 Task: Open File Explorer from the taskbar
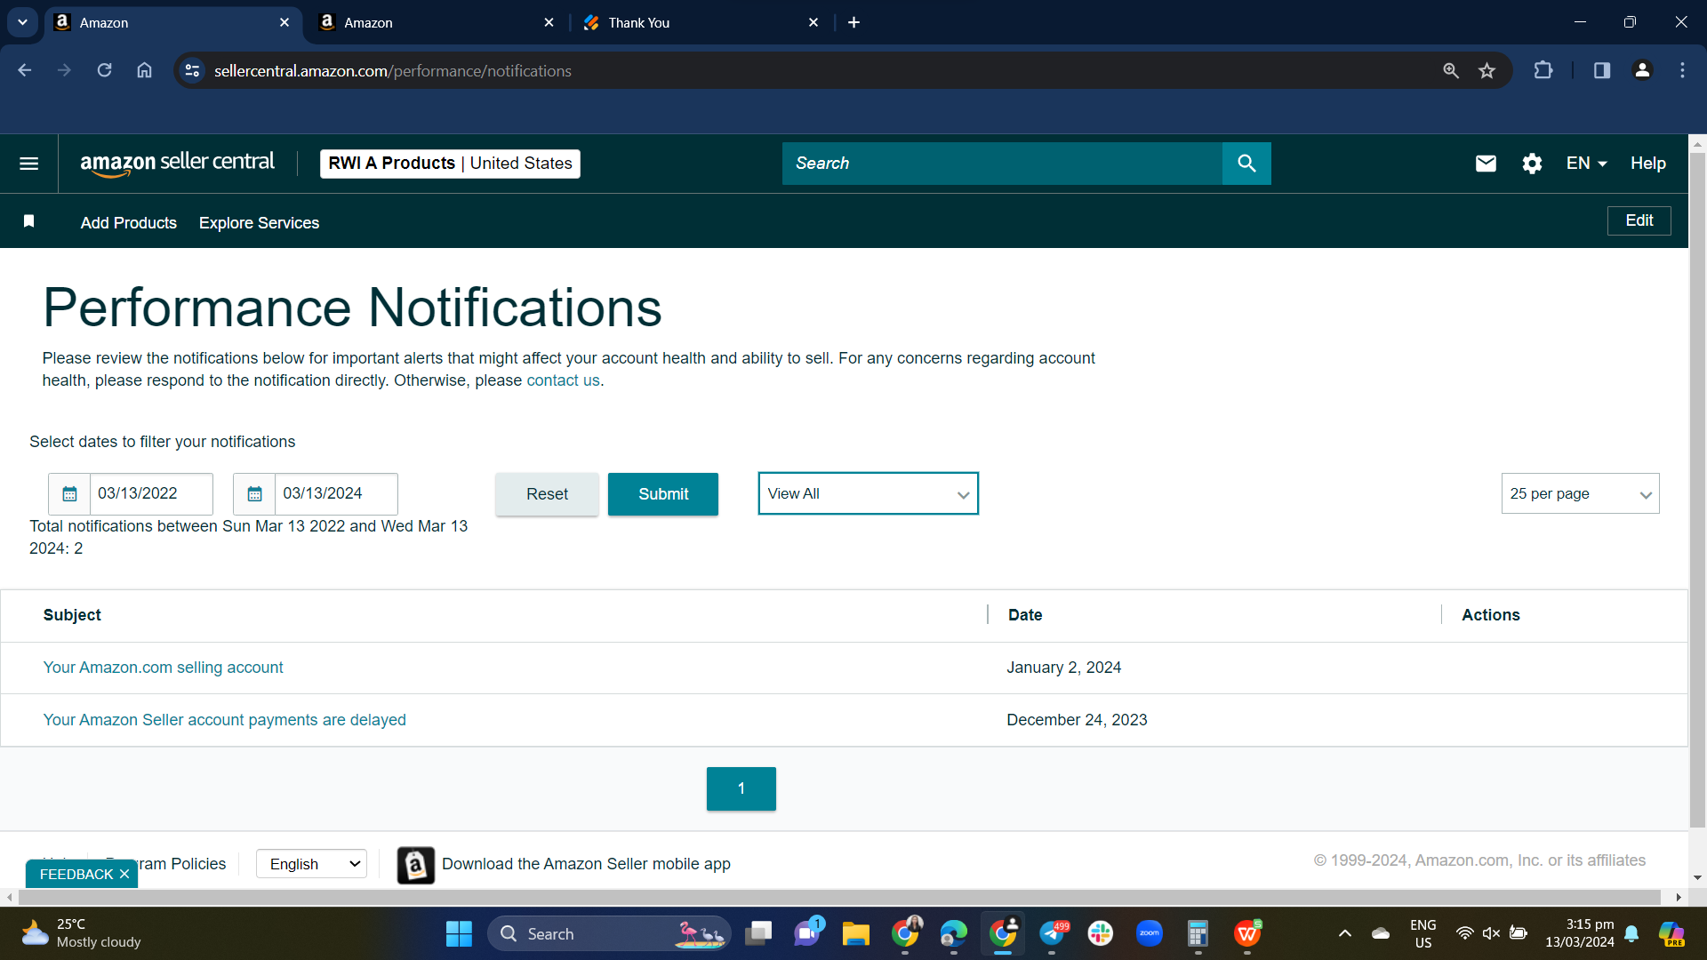click(855, 934)
